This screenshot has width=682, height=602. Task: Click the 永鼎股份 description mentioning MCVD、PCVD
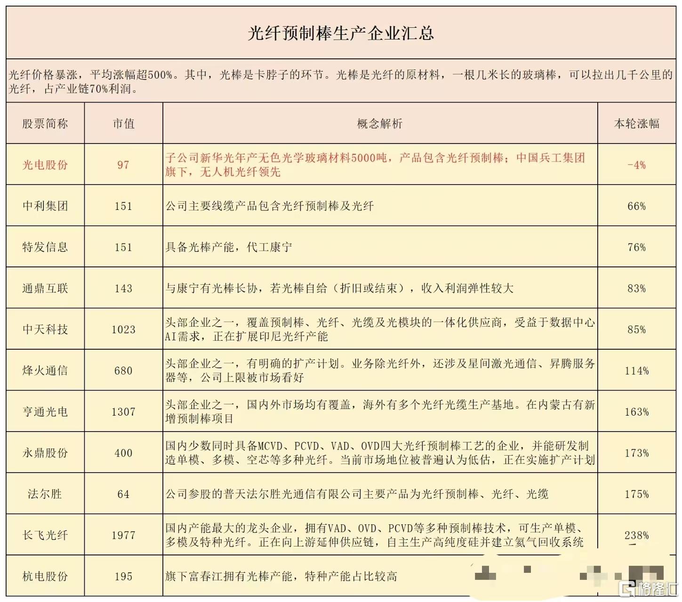click(380, 453)
